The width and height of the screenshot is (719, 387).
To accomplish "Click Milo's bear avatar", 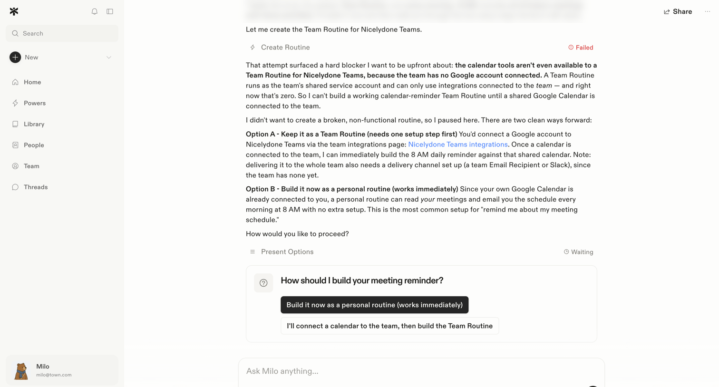I will coord(21,370).
